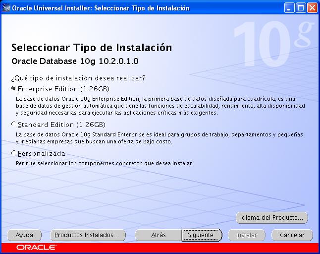The width and height of the screenshot is (320, 254).
Task: Select the Enterprise Edition radio button
Action: (13, 88)
